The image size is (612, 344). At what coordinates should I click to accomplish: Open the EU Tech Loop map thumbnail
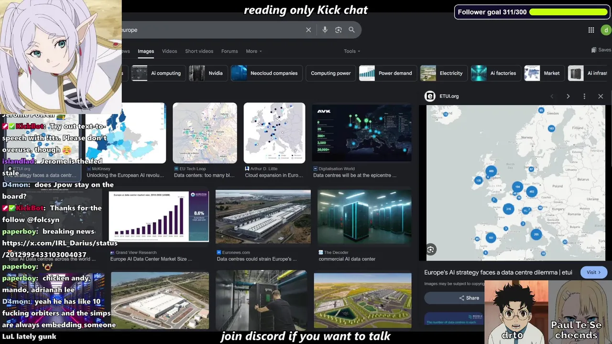coord(205,133)
